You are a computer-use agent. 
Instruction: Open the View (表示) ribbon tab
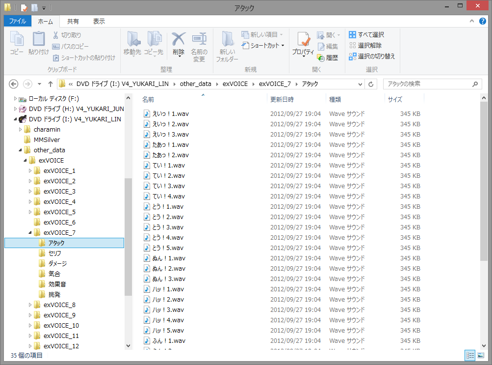(x=99, y=21)
